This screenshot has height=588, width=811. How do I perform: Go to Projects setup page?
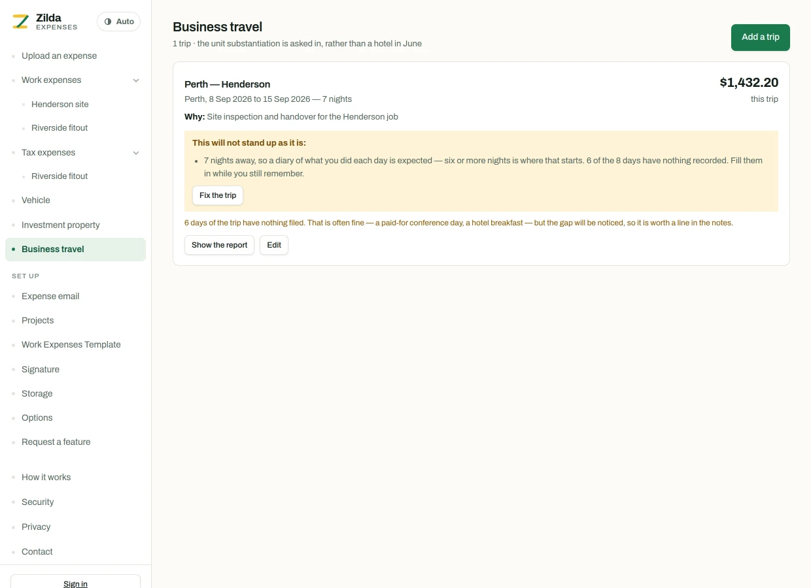[x=38, y=321]
